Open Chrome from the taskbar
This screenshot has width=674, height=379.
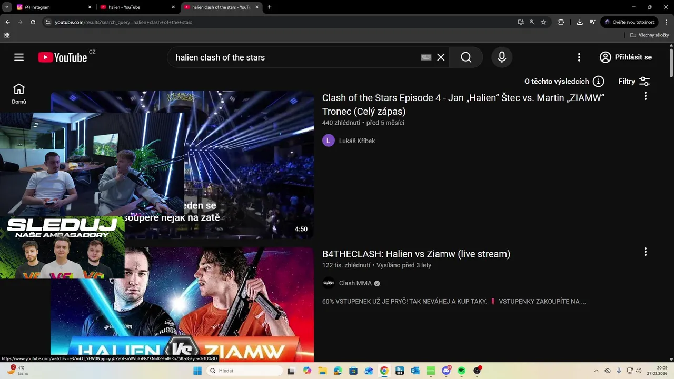(384, 371)
